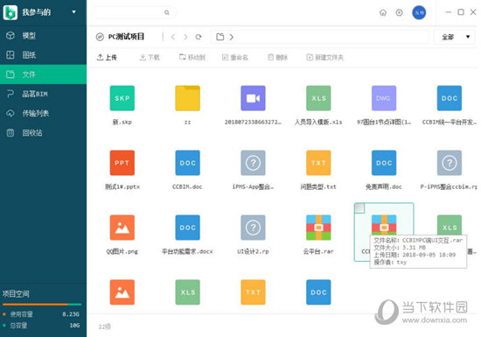Viewport: 481px width, 337px height.
Task: Click the project switch icon beside PC测试项目
Action: click(100, 37)
